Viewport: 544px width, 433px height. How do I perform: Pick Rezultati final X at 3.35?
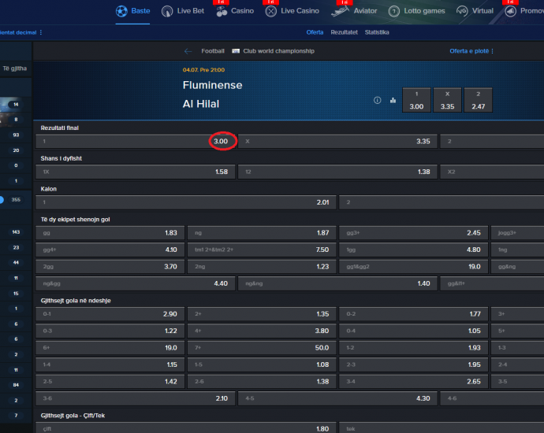pyautogui.click(x=337, y=142)
